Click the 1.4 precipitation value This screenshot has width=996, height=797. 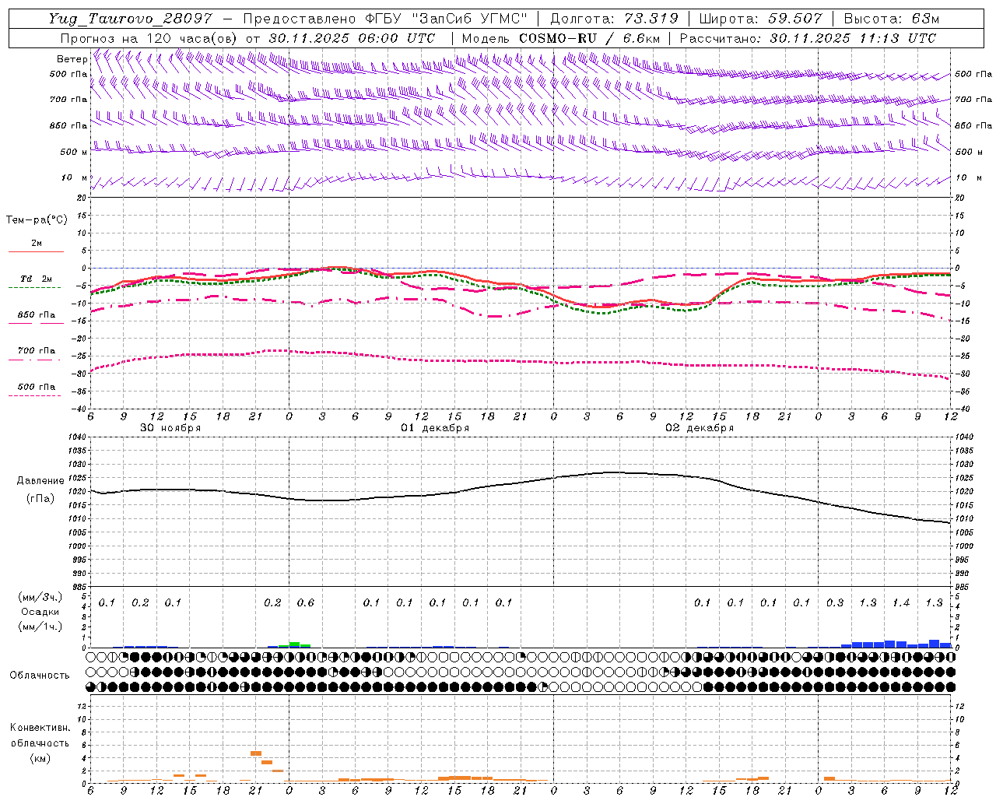tap(901, 602)
